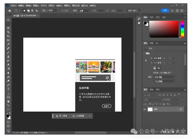Screen dimensions: 192x139
Task: Open the Home screen icon
Action: coord(10,11)
